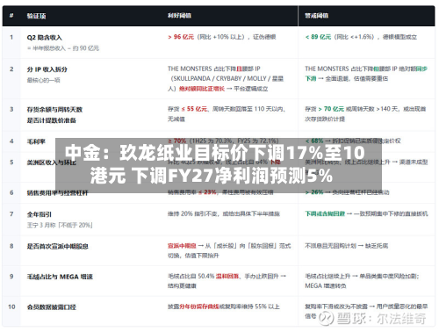The height and width of the screenshot is (332, 439).
Task: Click the '≤ 55 亿元' inventory threshold
Action: coord(194,109)
